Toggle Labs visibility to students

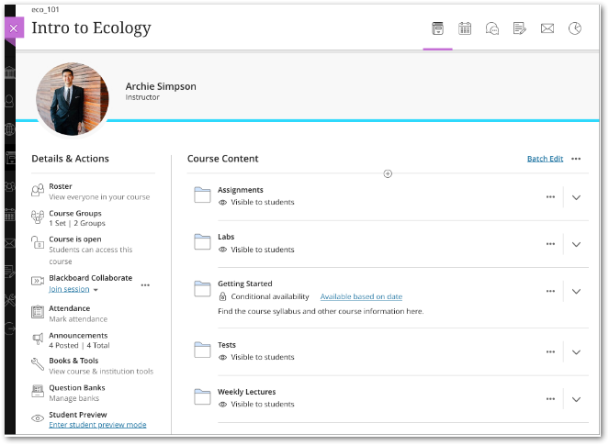point(256,250)
